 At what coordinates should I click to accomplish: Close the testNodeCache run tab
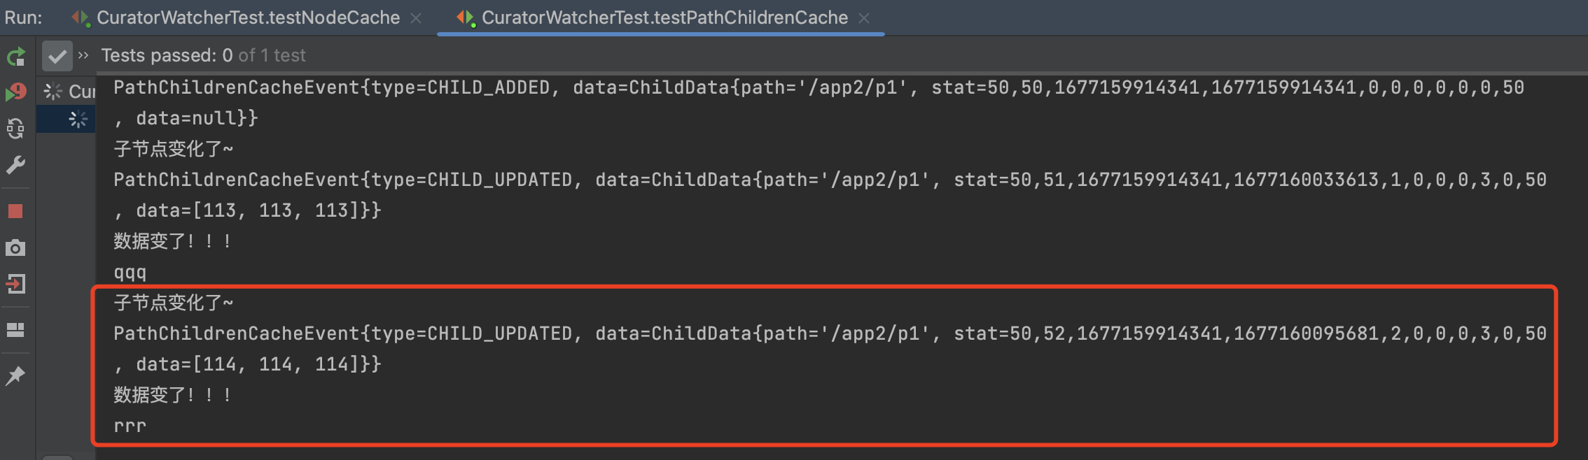click(416, 18)
